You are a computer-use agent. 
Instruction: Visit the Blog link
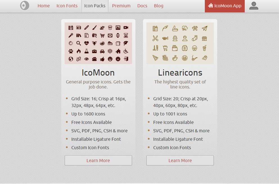tap(158, 6)
